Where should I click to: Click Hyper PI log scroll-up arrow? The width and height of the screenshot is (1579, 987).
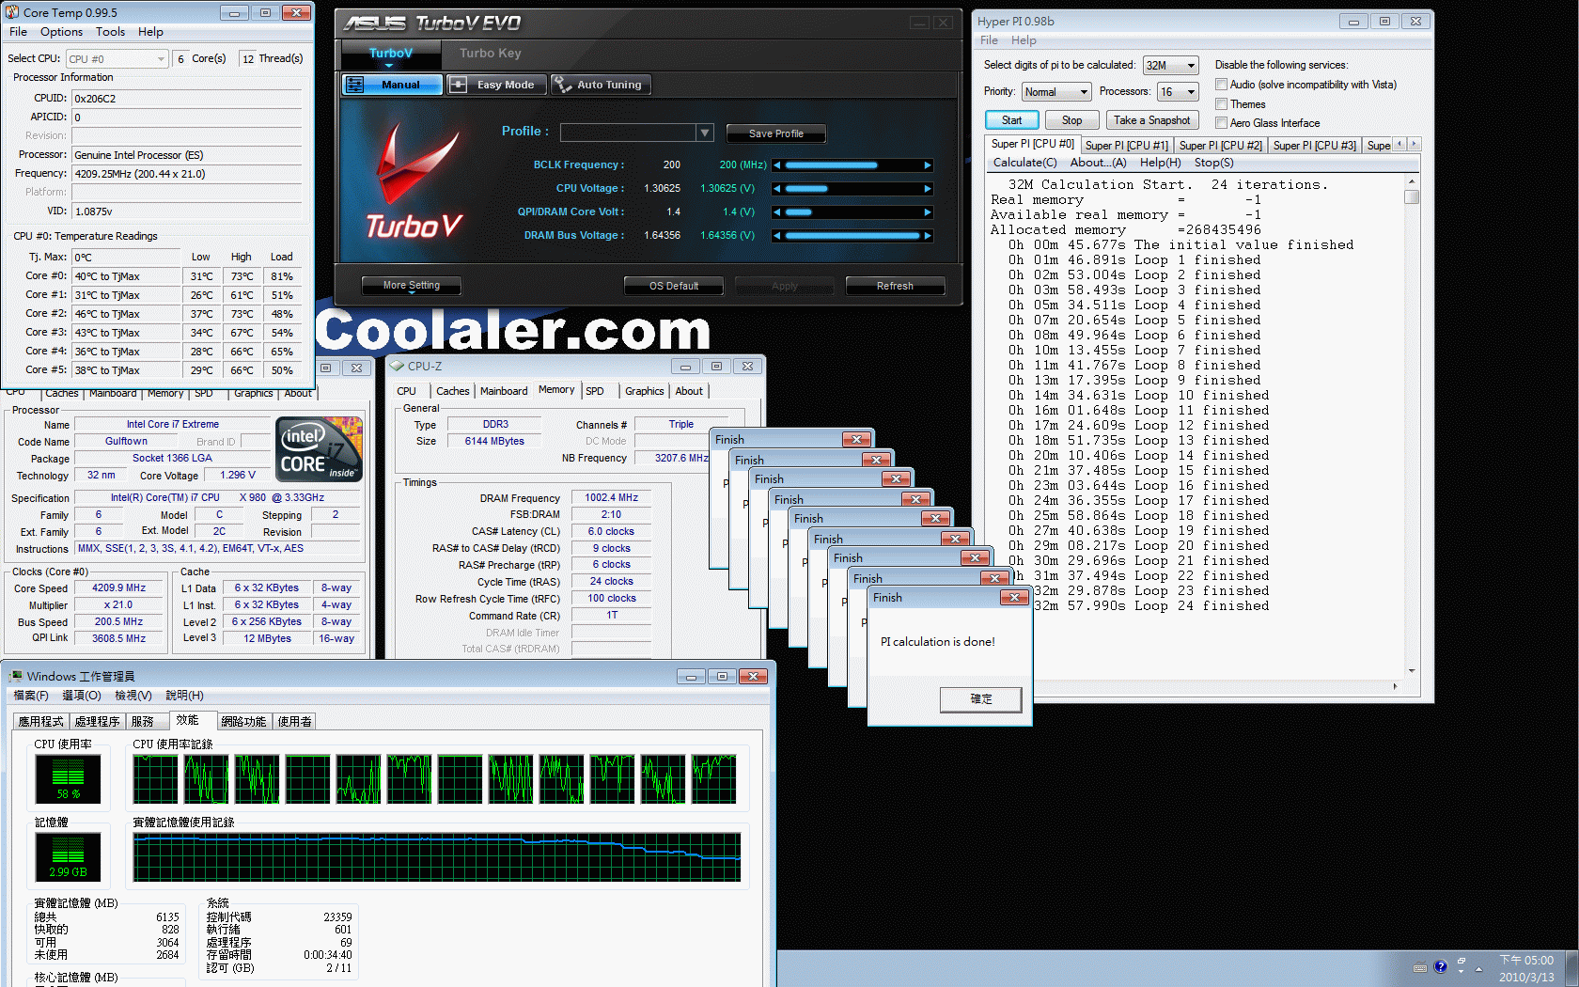coord(1411,180)
